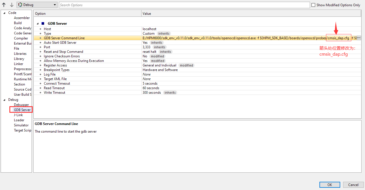Select the Simulator item in tree
The height and width of the screenshot is (190, 365).
[x=21, y=125]
